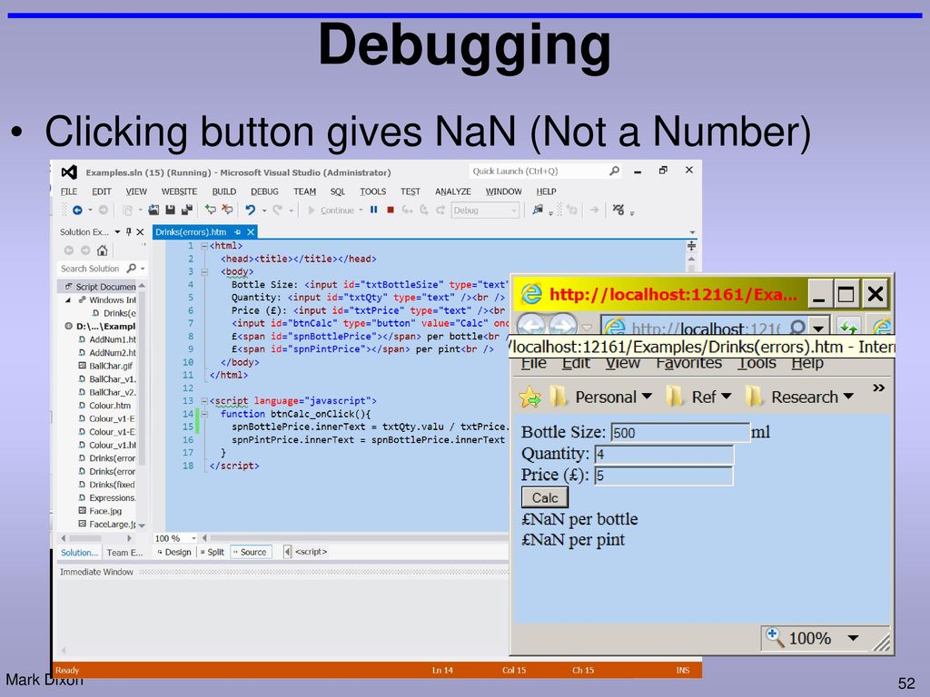Close the Solution Explorer panel
Screen dimensions: 930x697
140,231
